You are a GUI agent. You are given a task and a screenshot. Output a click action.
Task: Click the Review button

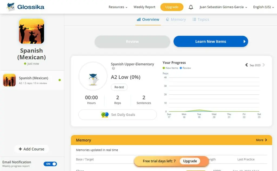coord(132,42)
